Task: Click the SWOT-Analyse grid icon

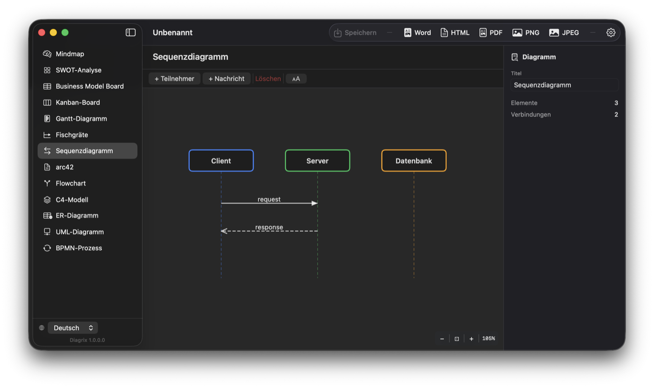Action: pyautogui.click(x=47, y=70)
